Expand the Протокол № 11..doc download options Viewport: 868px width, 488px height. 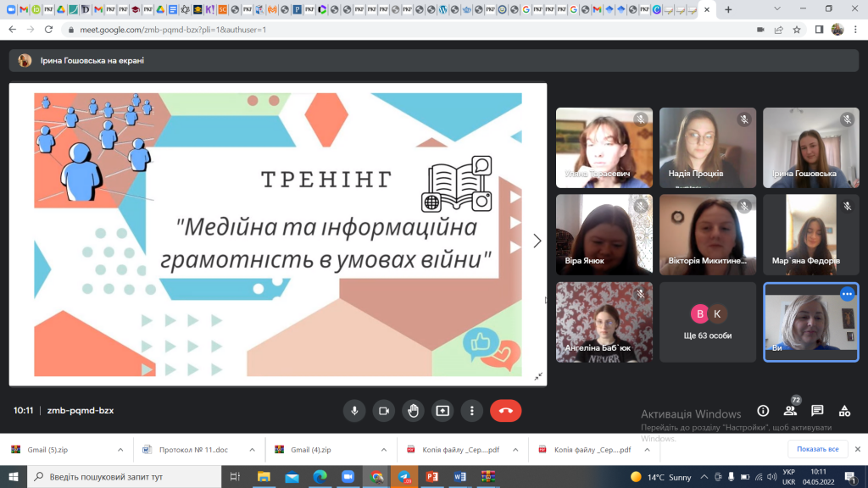[252, 450]
